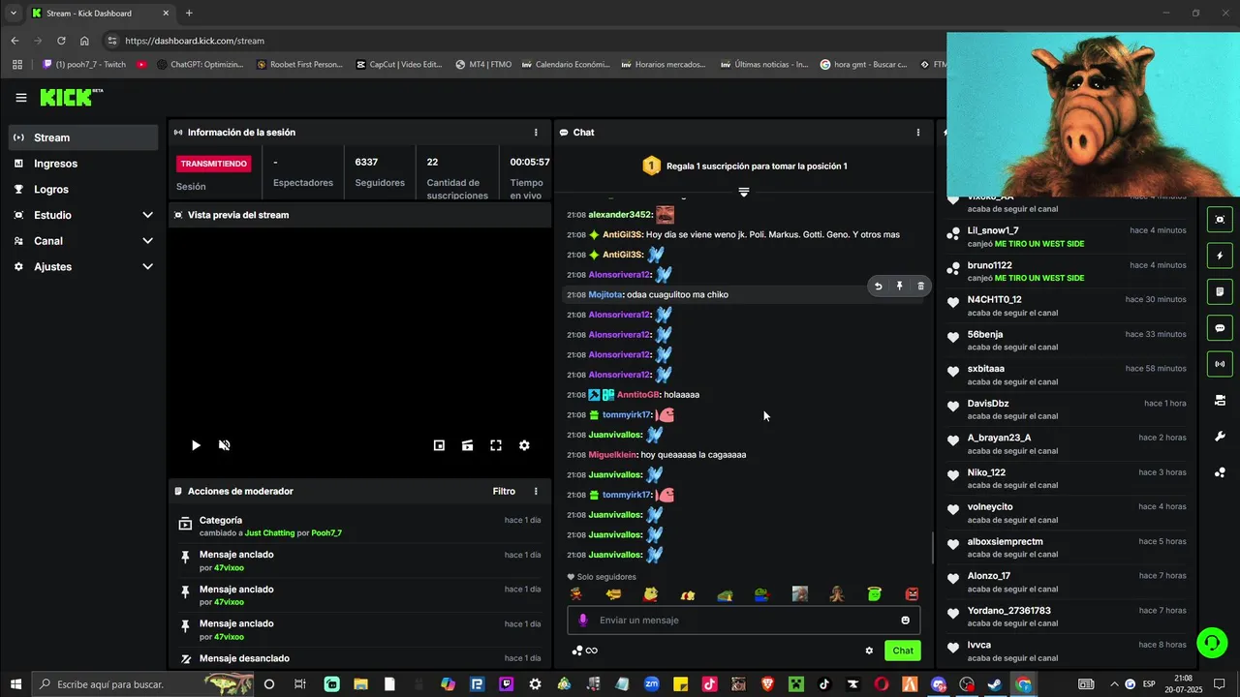Open the Twitch pooh7_7 bookmark

pos(84,65)
